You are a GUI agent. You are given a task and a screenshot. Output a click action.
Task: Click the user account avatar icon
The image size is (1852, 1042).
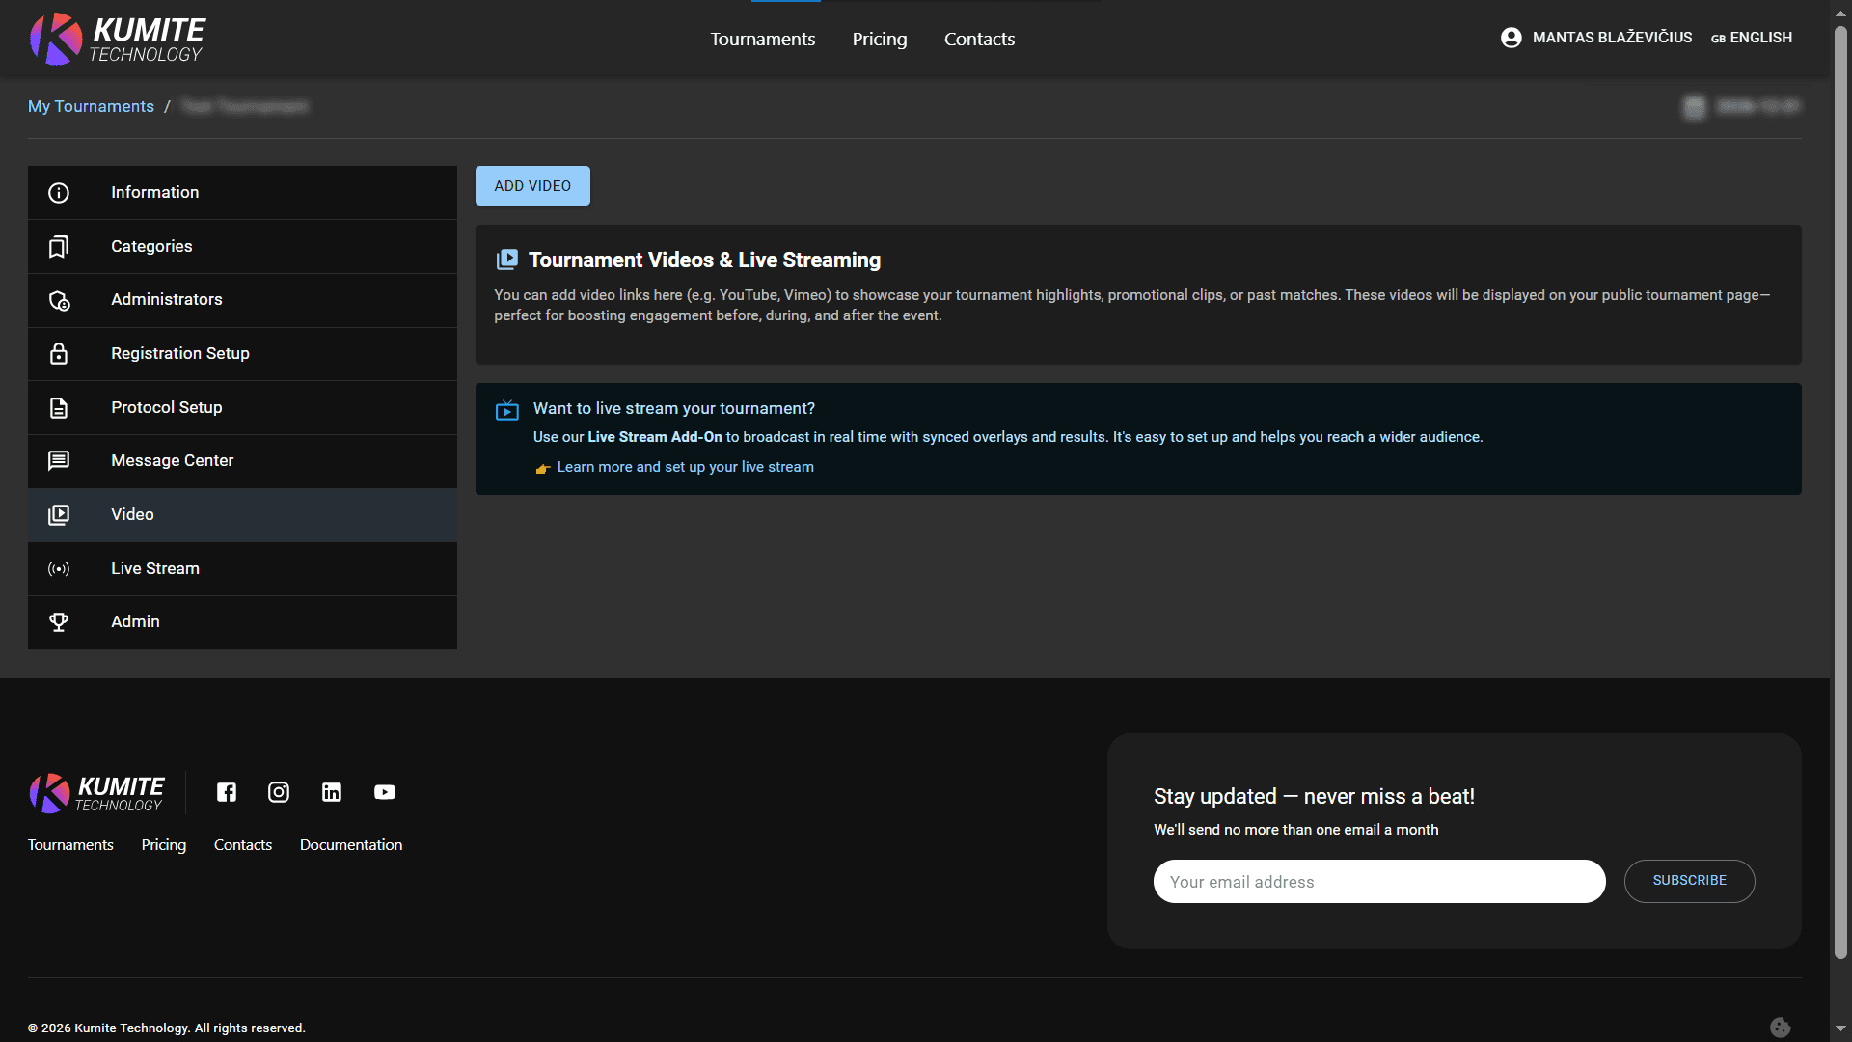click(x=1512, y=38)
